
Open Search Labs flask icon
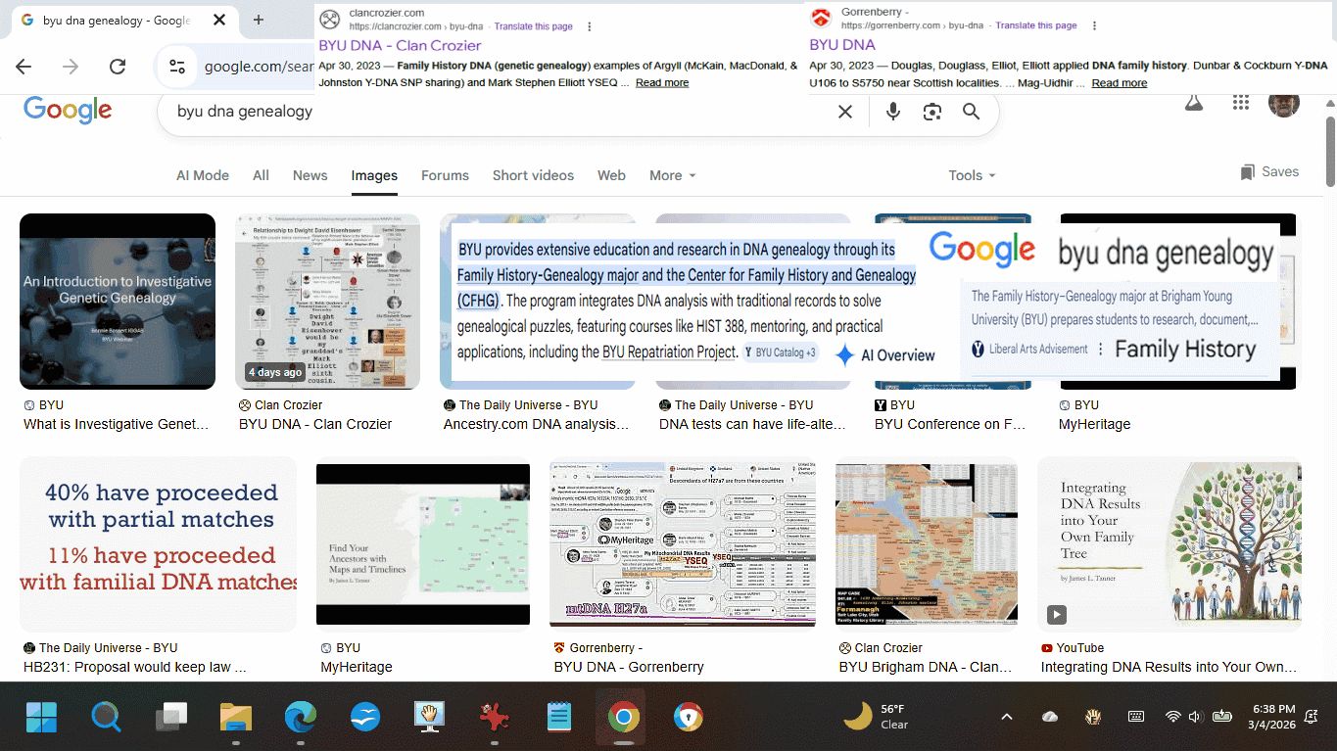(x=1193, y=103)
